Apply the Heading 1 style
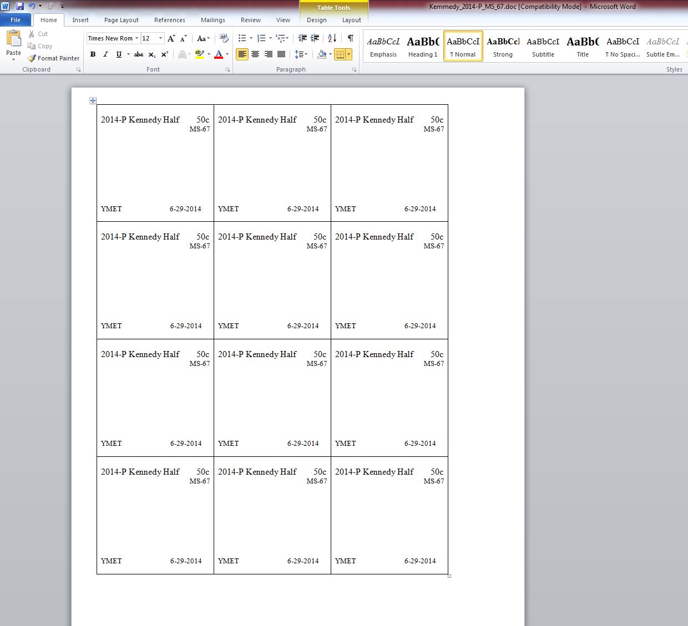Viewport: 688px width, 626px height. click(x=423, y=46)
